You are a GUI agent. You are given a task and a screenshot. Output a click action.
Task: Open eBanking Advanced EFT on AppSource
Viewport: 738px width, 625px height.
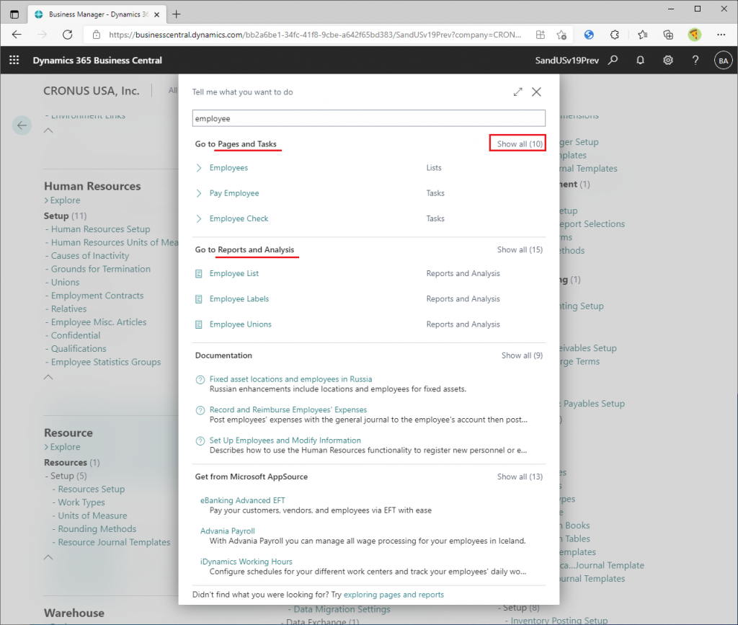click(x=243, y=500)
